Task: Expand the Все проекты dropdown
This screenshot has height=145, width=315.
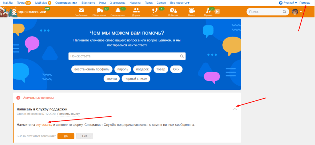Action: tap(180, 3)
